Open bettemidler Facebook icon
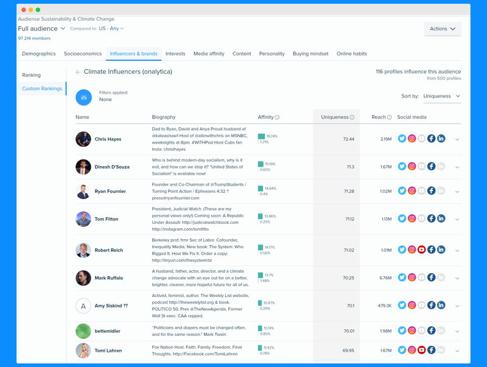Screen dimensions: 487x367 coord(432,330)
